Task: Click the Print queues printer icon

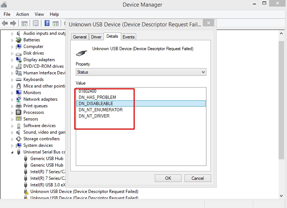Action: (x=19, y=106)
